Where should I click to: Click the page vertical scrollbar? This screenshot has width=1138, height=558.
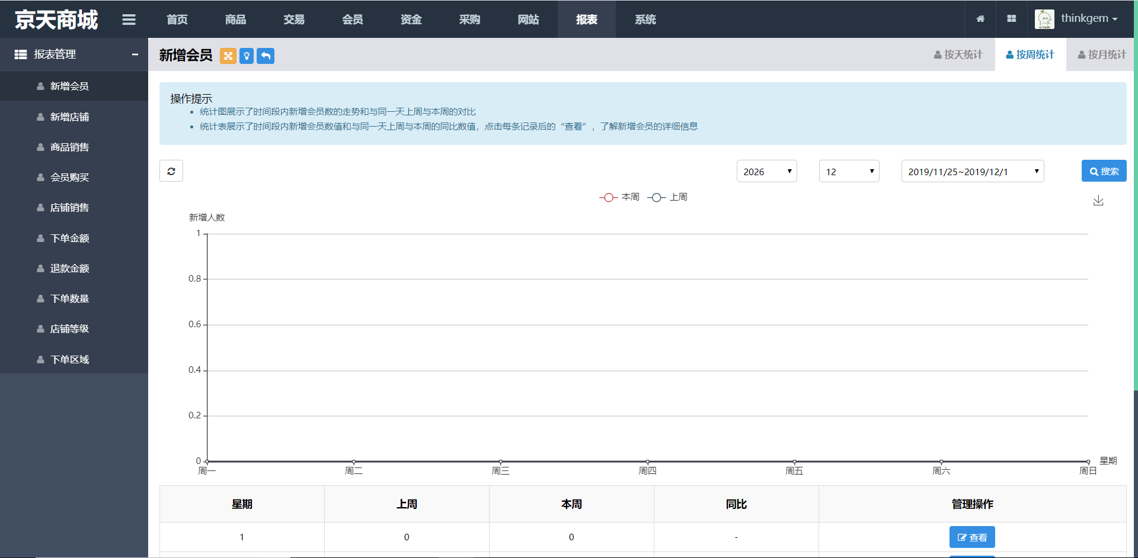1136,195
